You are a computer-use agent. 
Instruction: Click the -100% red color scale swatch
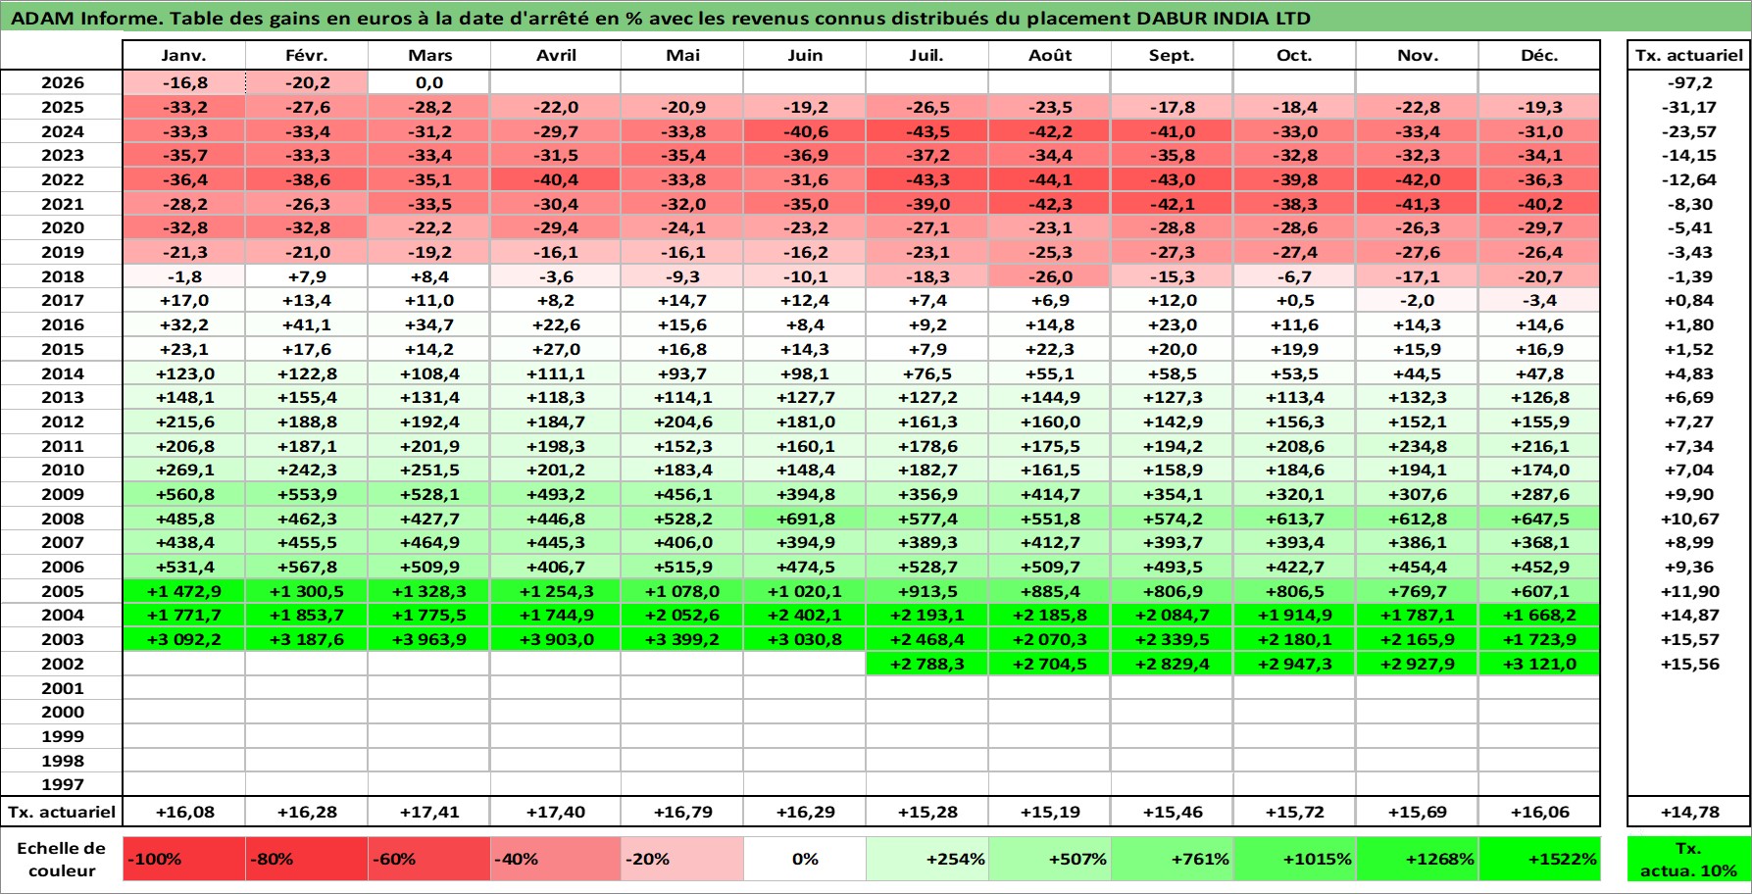[x=184, y=859]
